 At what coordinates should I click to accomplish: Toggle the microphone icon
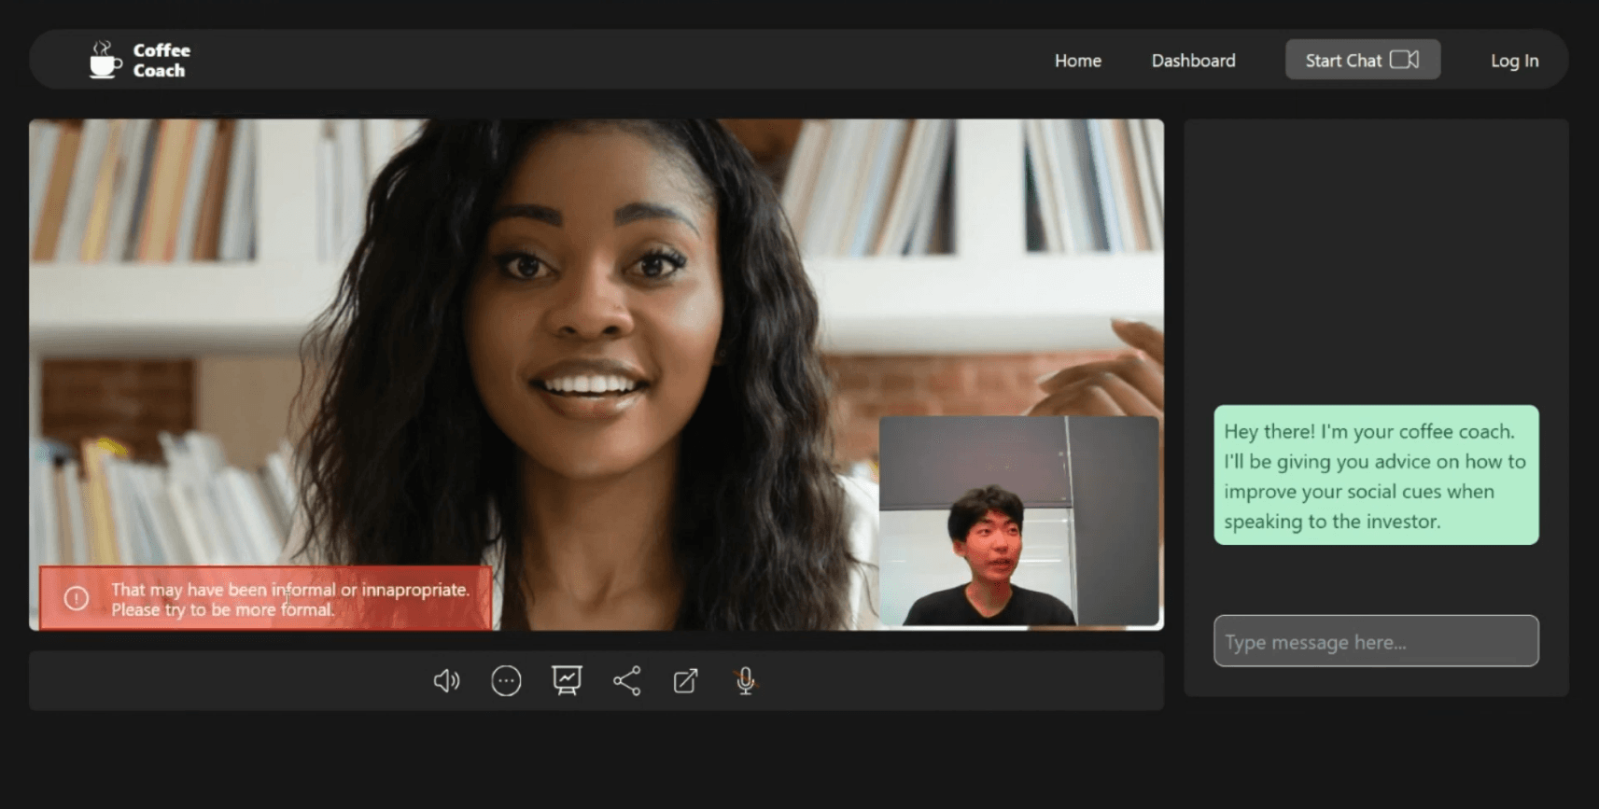tap(745, 681)
